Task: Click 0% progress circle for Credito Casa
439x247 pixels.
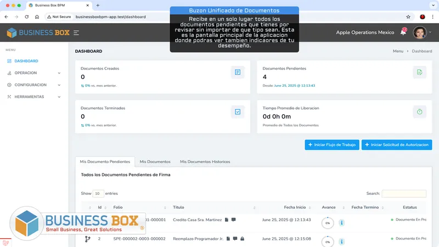Action: [x=328, y=223]
